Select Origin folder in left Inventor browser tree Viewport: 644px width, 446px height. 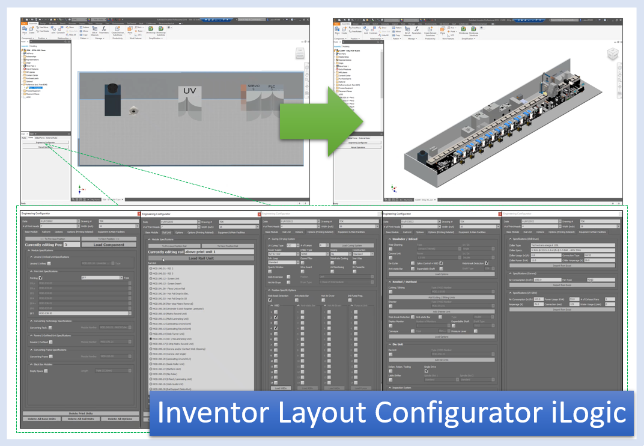point(28,63)
